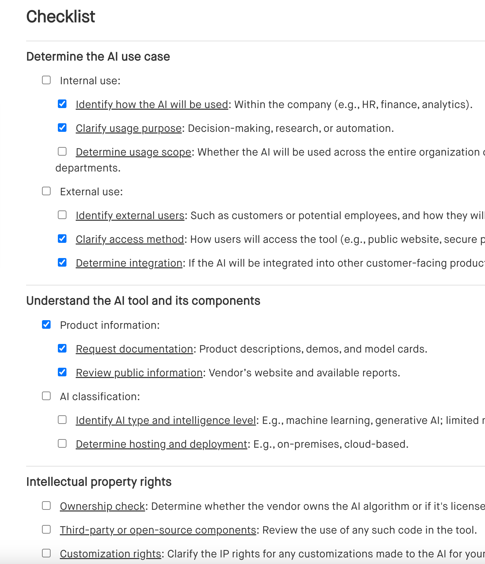Check Identify AI type and intelligence level
Image resolution: width=485 pixels, height=564 pixels.
pos(62,419)
